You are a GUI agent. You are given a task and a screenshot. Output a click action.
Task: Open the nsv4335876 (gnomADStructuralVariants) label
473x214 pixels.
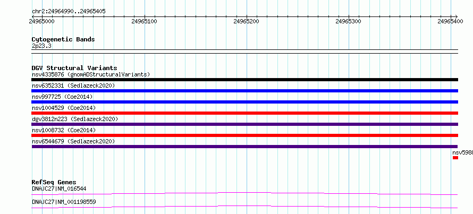(91, 74)
